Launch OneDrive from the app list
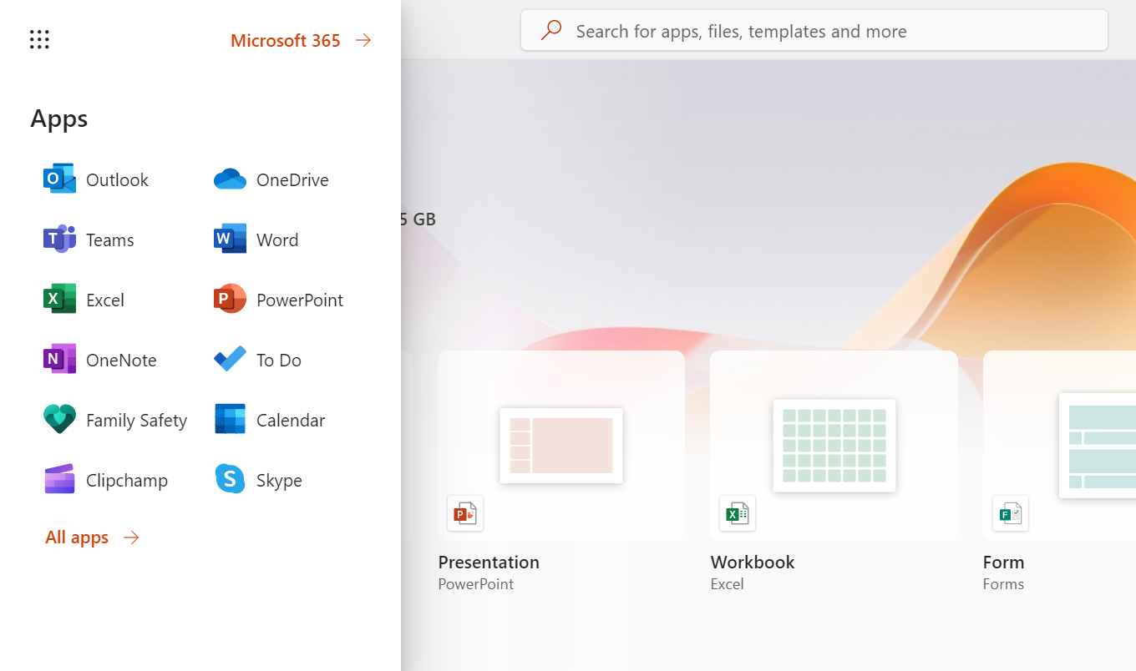The width and height of the screenshot is (1136, 671). click(230, 179)
